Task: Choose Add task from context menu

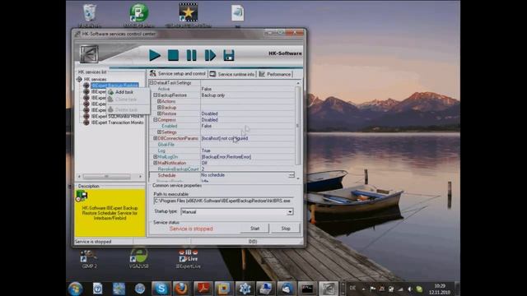Action: pos(124,92)
